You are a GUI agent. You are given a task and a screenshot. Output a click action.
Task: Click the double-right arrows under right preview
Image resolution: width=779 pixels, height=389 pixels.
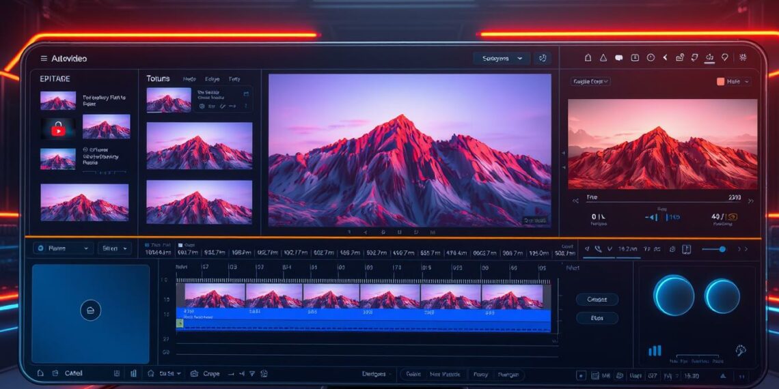point(751,201)
